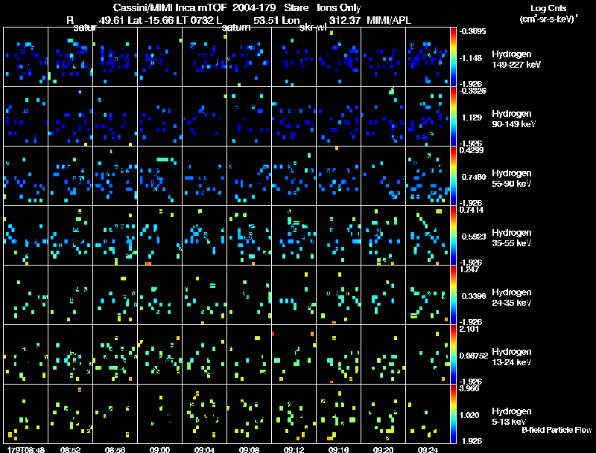Image resolution: width=596 pixels, height=453 pixels.
Task: Select the R value 49.61
Action: click(x=112, y=20)
